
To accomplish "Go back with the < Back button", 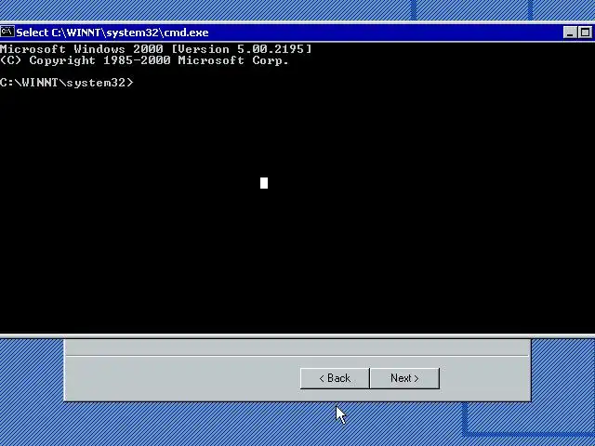I will (335, 378).
